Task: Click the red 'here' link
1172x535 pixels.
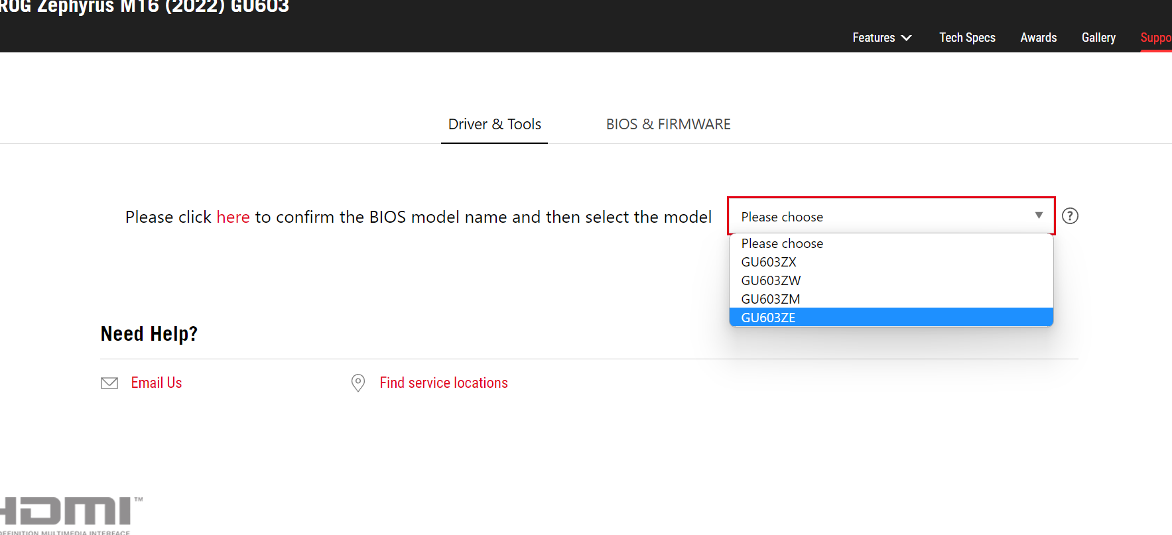Action: (233, 217)
